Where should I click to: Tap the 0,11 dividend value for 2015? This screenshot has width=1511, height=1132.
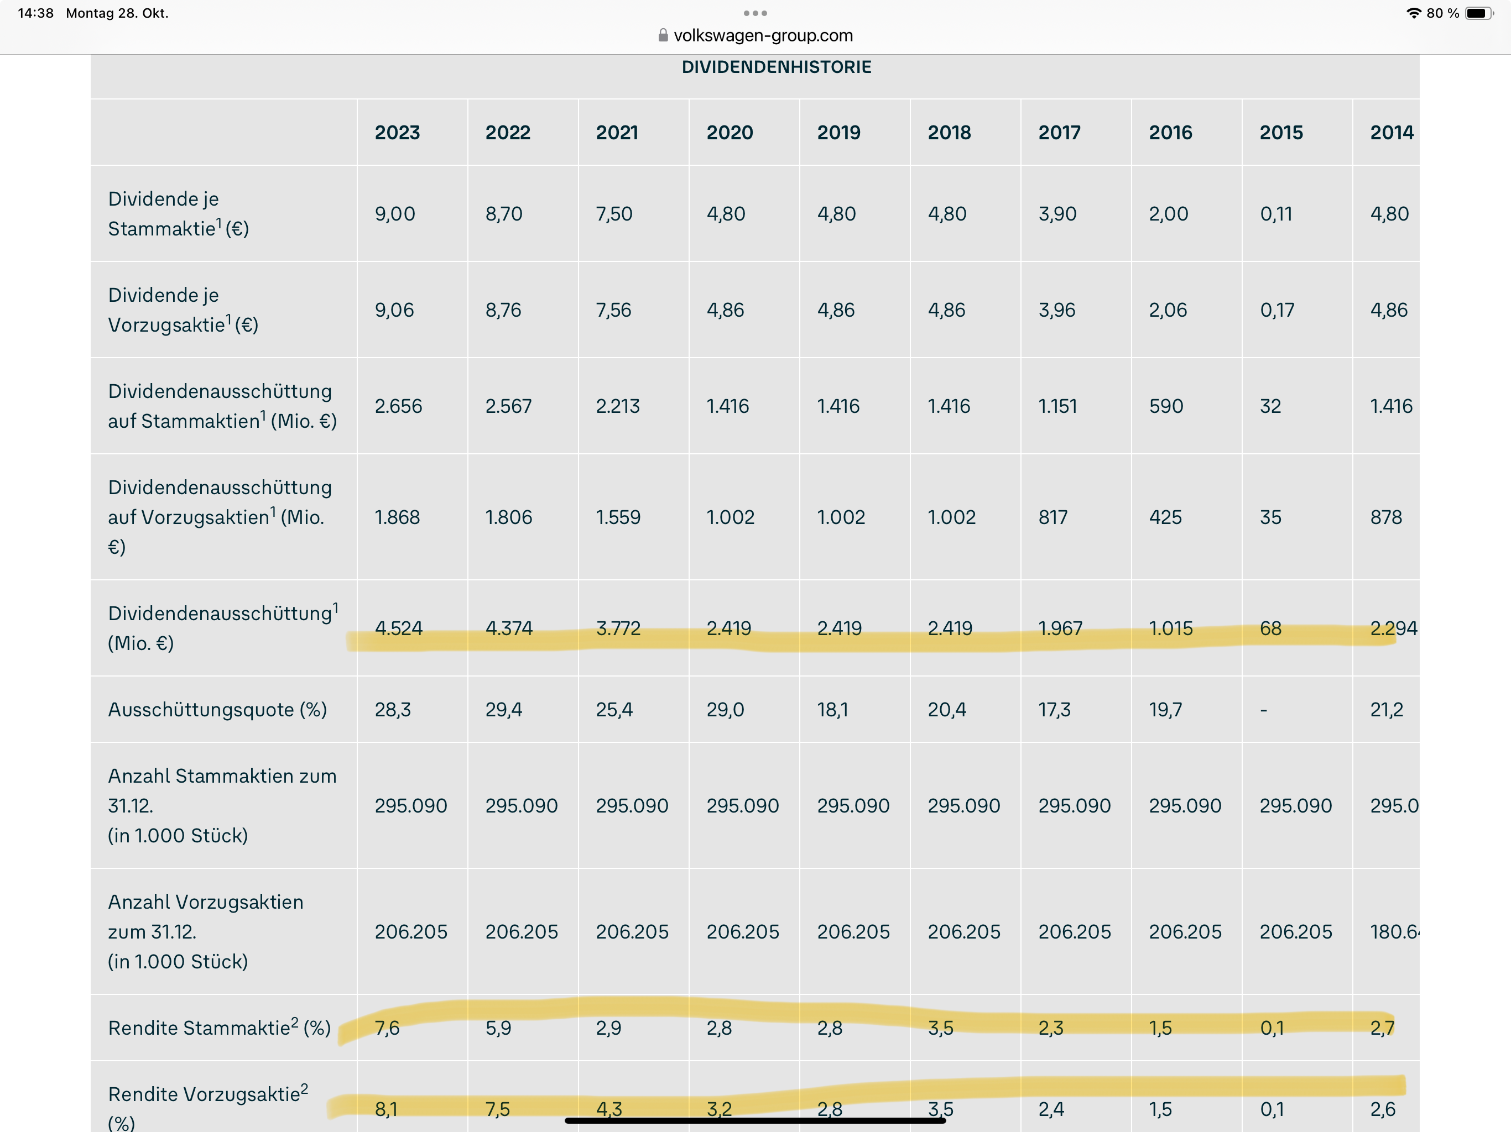[1275, 214]
